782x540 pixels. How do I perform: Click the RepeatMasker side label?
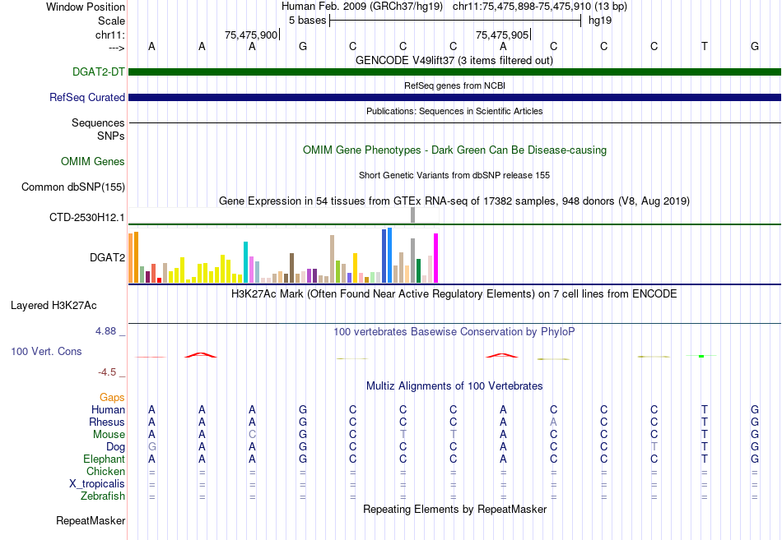pos(91,520)
